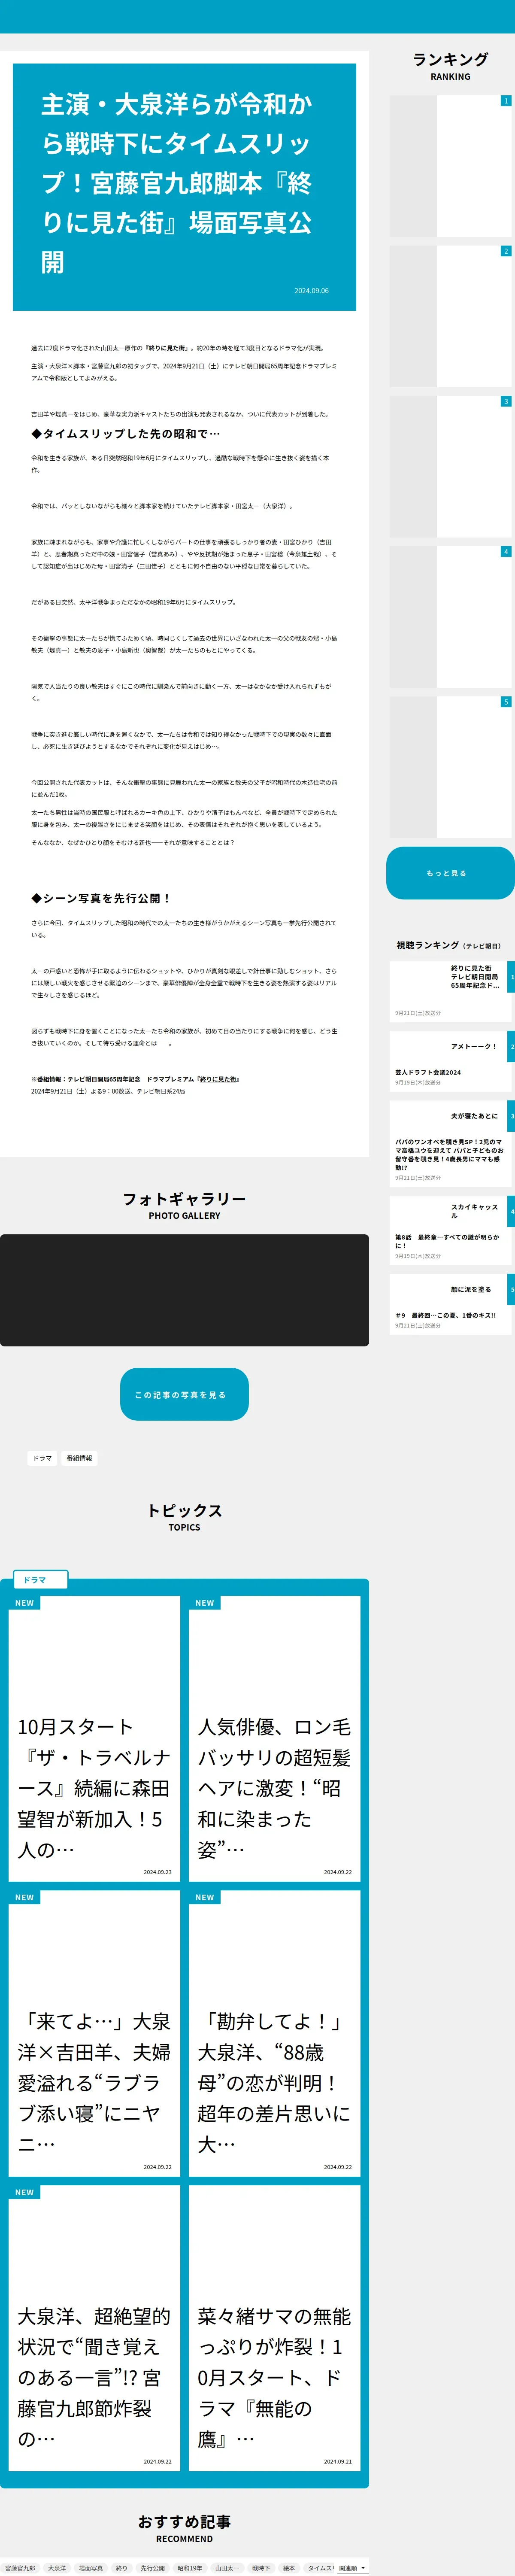Click the 場面写真 tag at bottom
Image resolution: width=515 pixels, height=2576 pixels.
click(x=90, y=2568)
